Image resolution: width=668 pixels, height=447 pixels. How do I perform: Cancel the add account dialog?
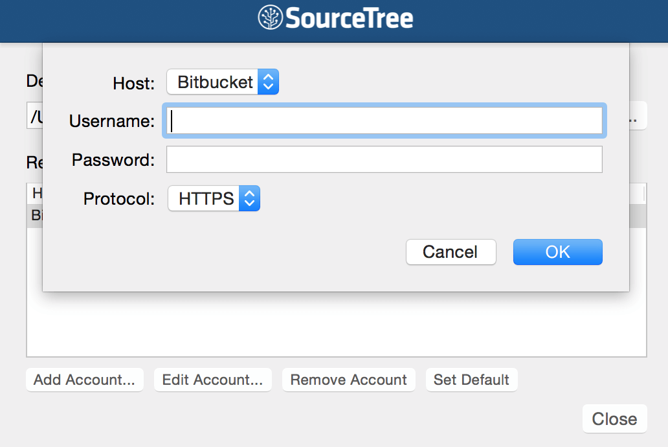coord(451,252)
